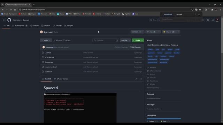
Task: Reload the page with the browser refresh icon
Action: (11, 10)
